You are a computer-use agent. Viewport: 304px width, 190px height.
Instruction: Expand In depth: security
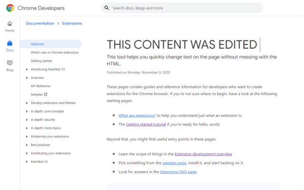27,120
